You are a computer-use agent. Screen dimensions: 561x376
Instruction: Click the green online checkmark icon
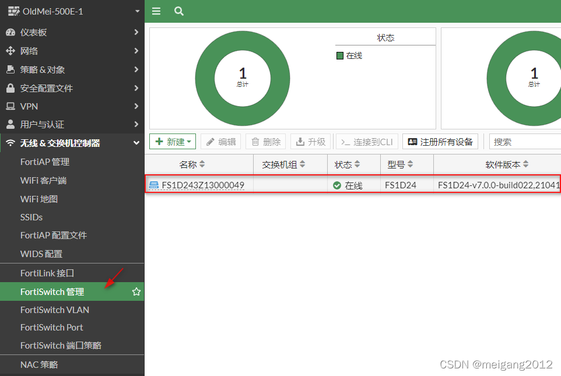337,185
